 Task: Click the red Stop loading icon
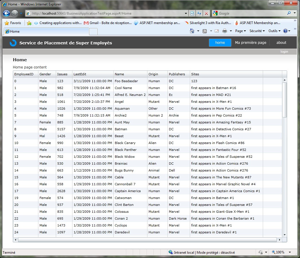tap(206, 13)
